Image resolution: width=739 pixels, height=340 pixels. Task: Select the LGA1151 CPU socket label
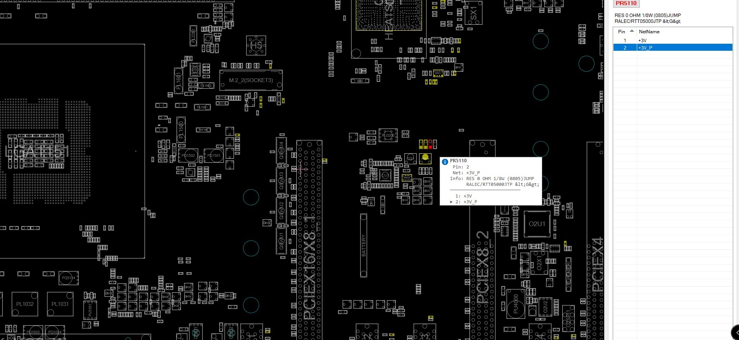click(x=38, y=152)
